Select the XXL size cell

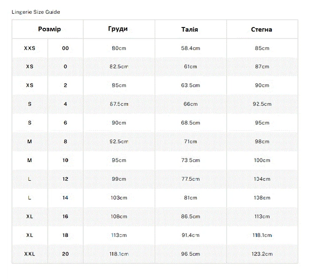tap(30, 254)
